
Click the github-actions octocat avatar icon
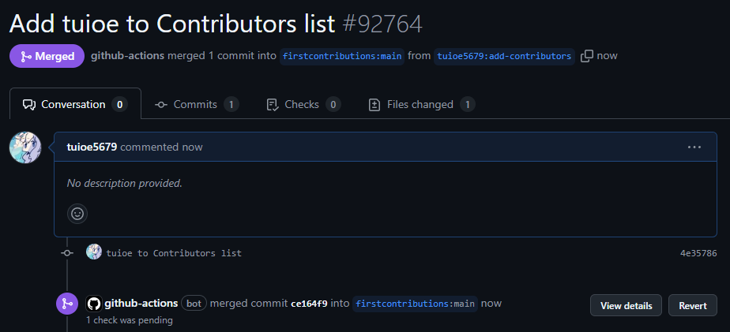93,304
